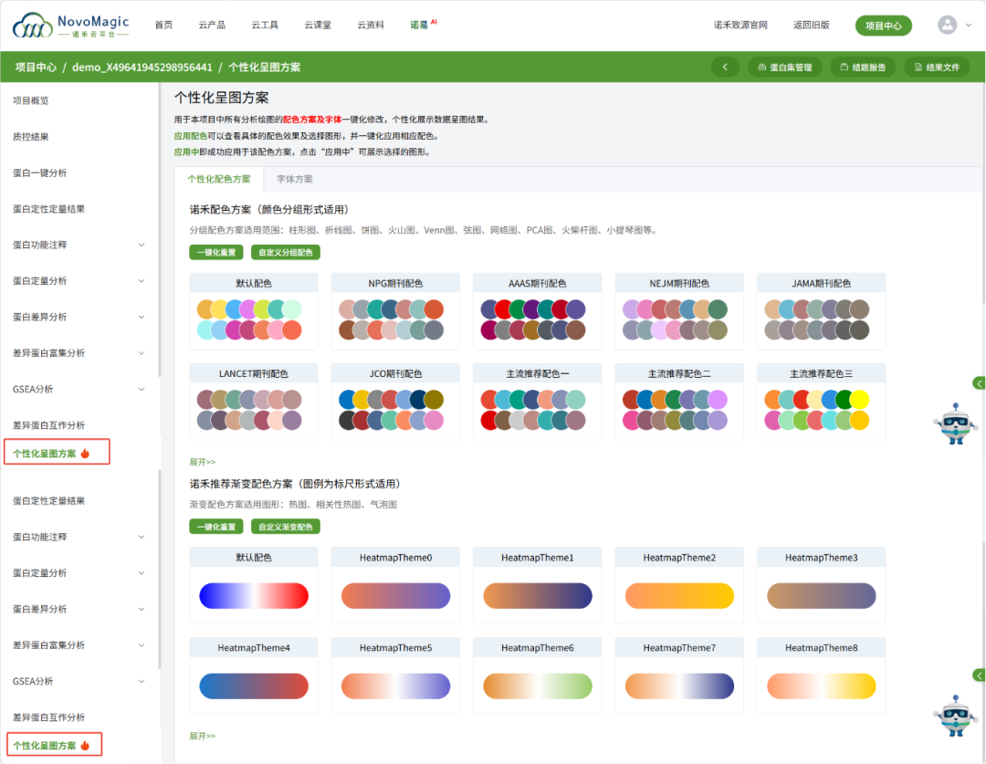Viewport: 986px width, 764px height.
Task: Select the HeatmapTheme3 gradient card
Action: point(822,585)
